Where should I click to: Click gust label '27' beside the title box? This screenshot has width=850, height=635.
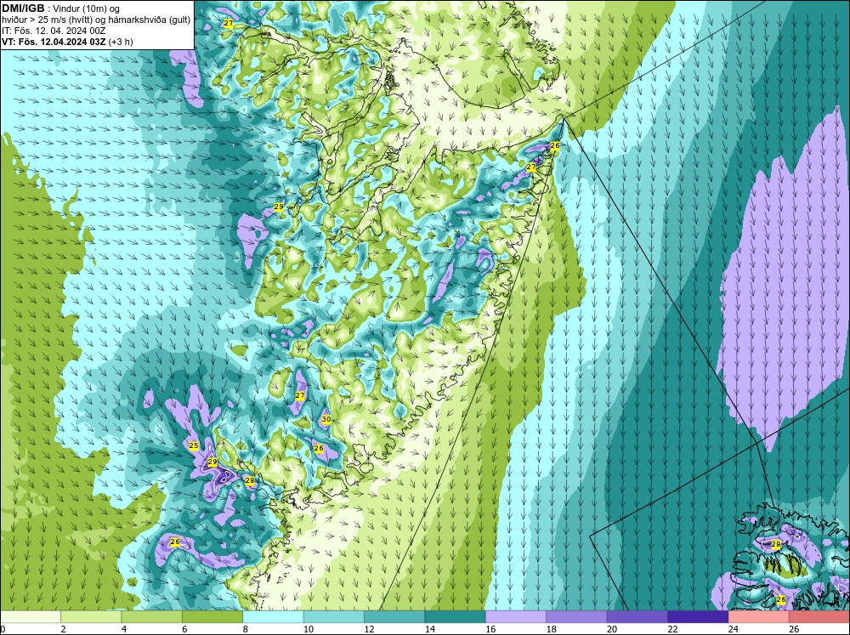click(228, 23)
